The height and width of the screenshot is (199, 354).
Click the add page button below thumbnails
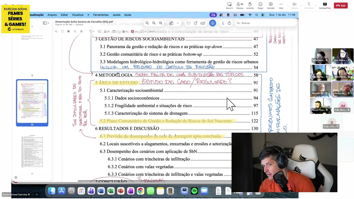coord(16,177)
